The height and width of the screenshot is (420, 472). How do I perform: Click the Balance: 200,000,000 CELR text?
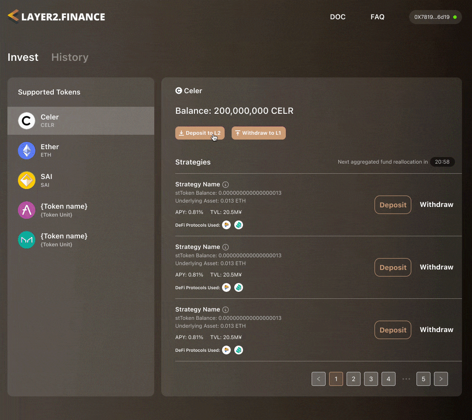point(234,111)
